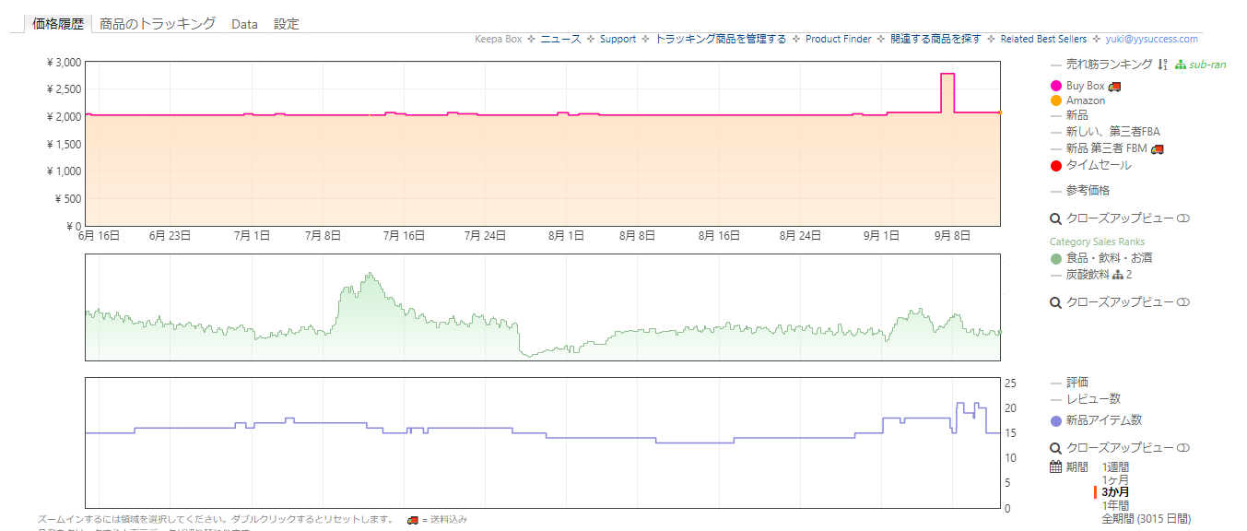The width and height of the screenshot is (1247, 531).
Task: Select the 1年間 time range
Action: tap(1115, 505)
